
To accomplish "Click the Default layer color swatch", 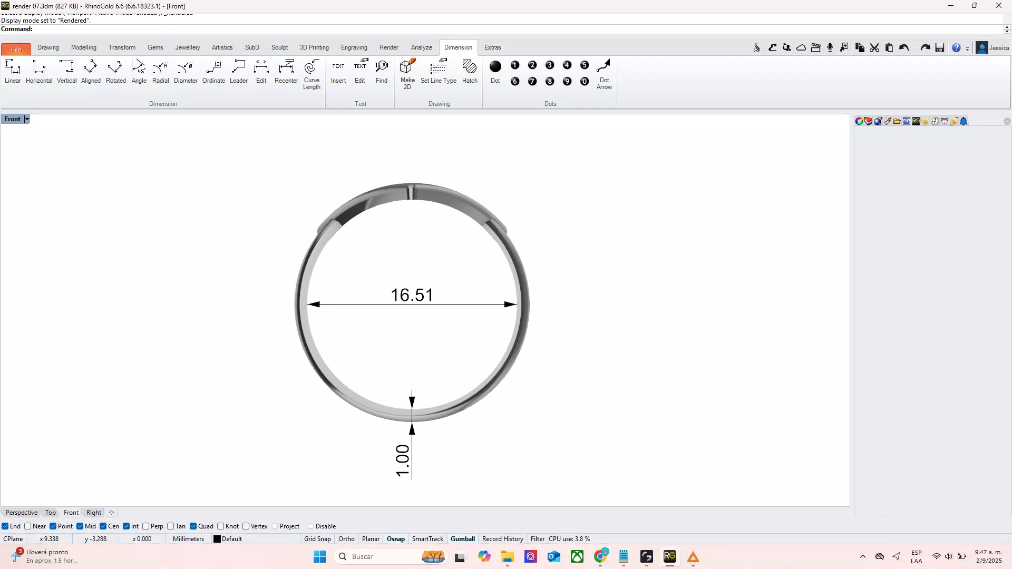I will [x=217, y=539].
